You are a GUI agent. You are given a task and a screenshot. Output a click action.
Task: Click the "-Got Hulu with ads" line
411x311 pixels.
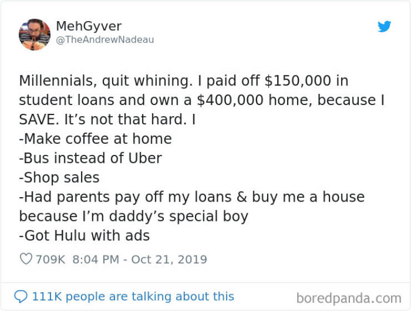[84, 235]
